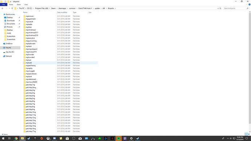Open Epic Games Launcher taskbar icon

pos(35,138)
